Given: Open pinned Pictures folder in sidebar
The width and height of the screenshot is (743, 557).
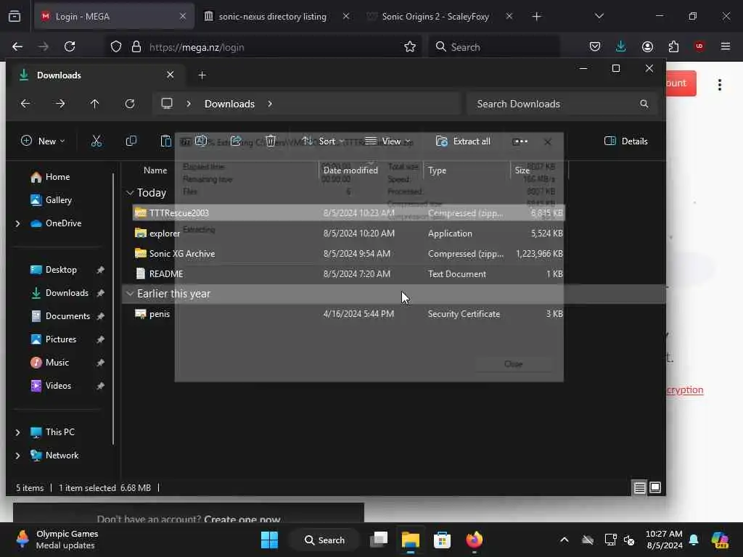Looking at the screenshot, I should pyautogui.click(x=61, y=339).
